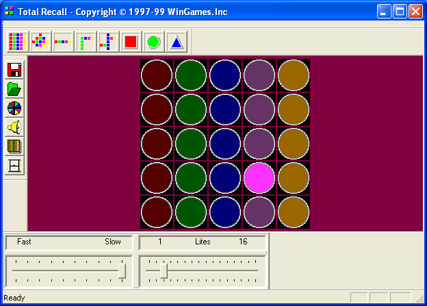
Task: Choose the multicolor plus-shaped pattern icon
Action: pos(40,42)
